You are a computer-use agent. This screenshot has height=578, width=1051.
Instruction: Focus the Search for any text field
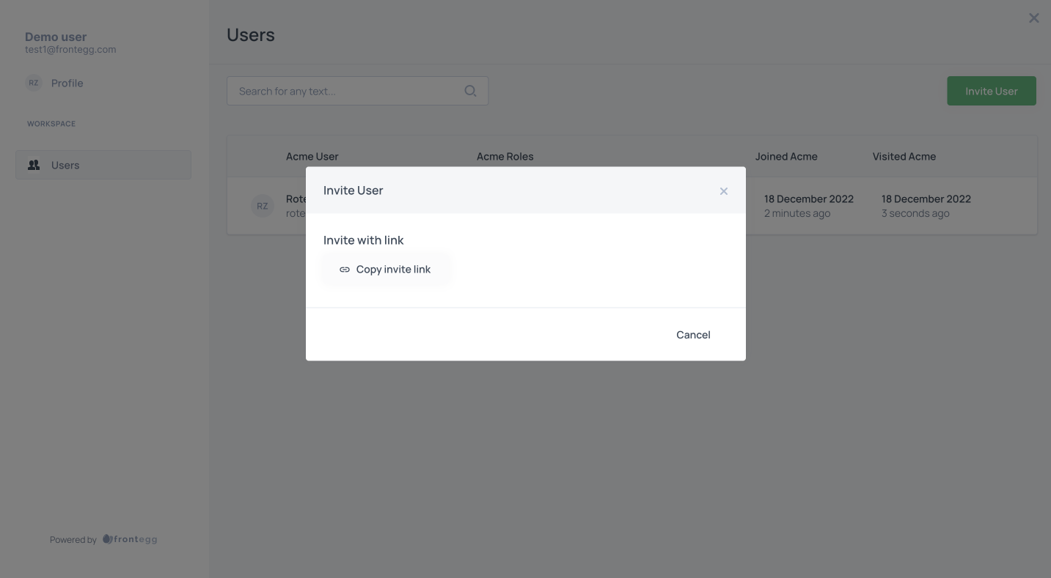[x=357, y=91]
